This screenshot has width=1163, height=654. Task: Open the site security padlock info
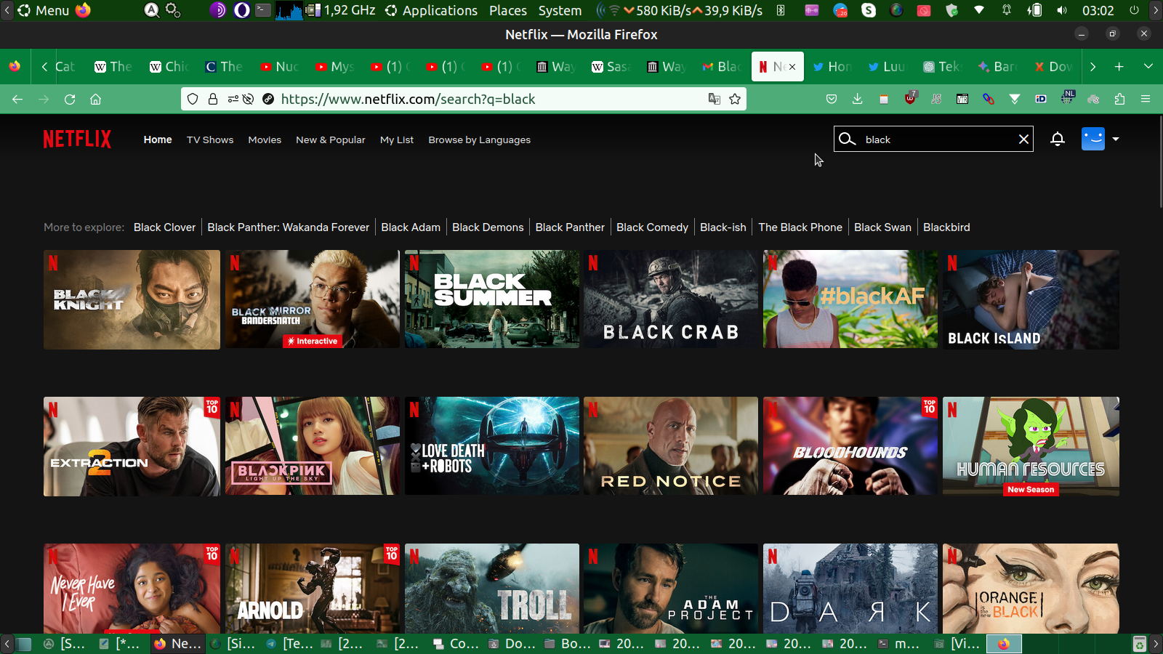(x=213, y=99)
